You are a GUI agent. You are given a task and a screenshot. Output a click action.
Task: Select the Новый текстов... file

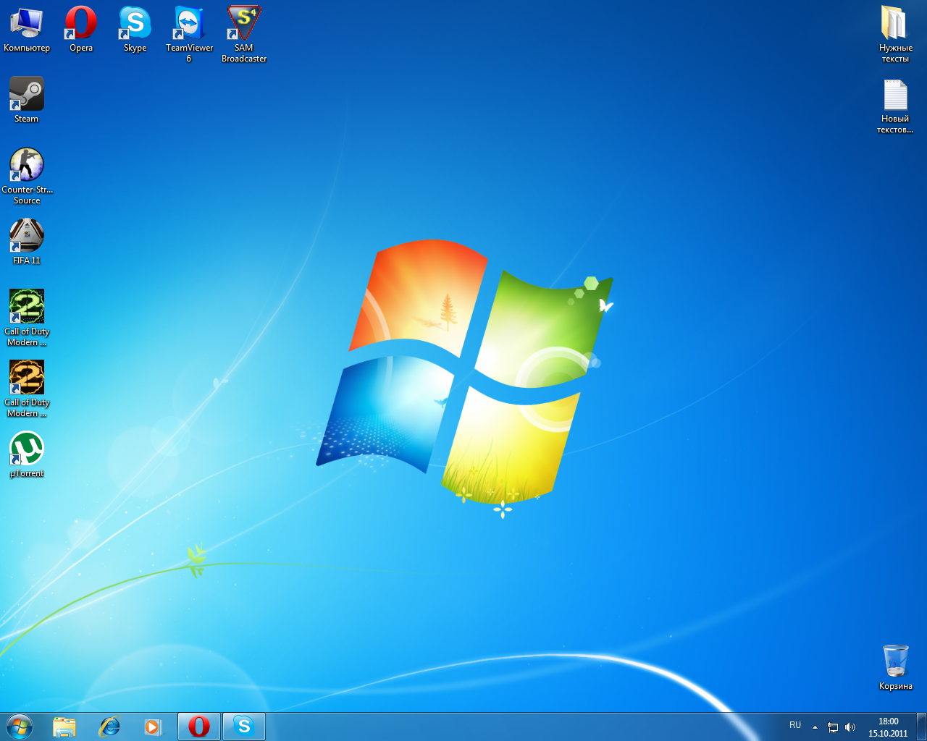pyautogui.click(x=895, y=106)
